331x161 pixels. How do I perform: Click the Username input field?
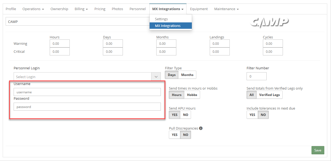point(87,92)
